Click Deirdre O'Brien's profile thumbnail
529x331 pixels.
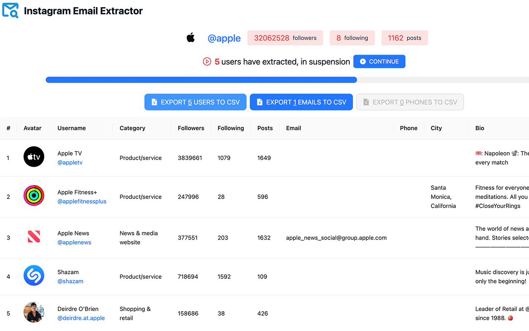click(34, 312)
